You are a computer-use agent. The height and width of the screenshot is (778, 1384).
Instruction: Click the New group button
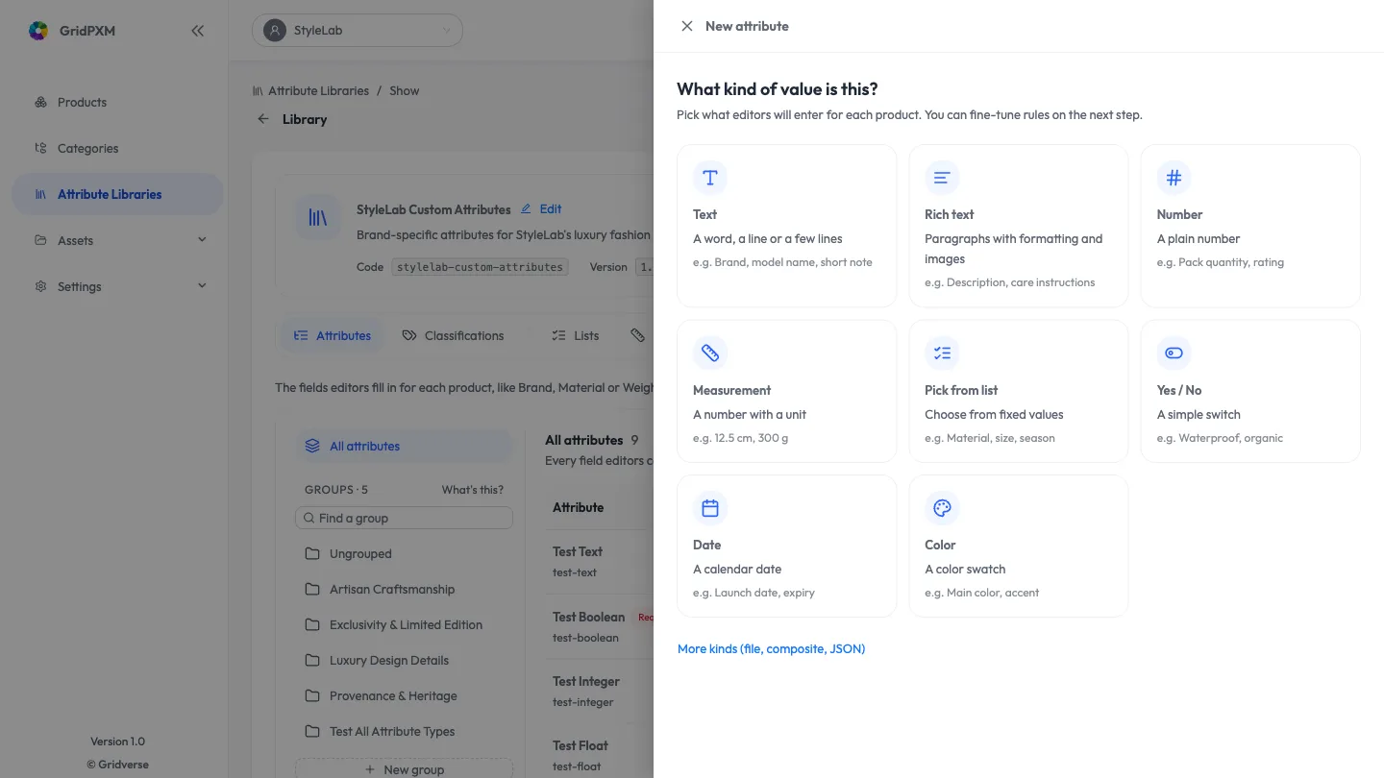click(x=404, y=768)
